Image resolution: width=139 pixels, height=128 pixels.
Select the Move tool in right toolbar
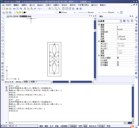point(136,34)
